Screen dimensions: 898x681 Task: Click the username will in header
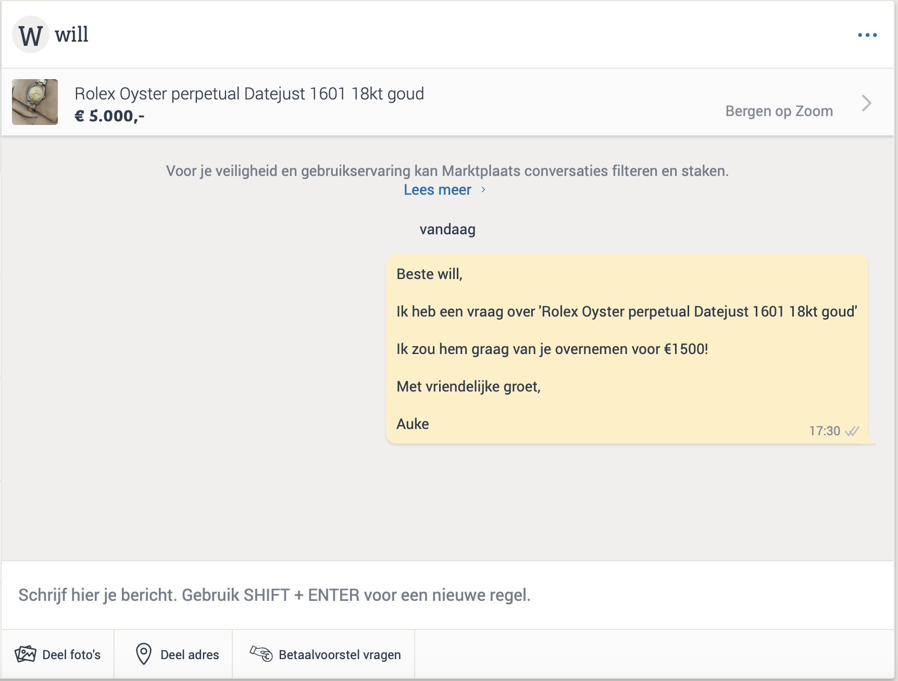click(71, 35)
